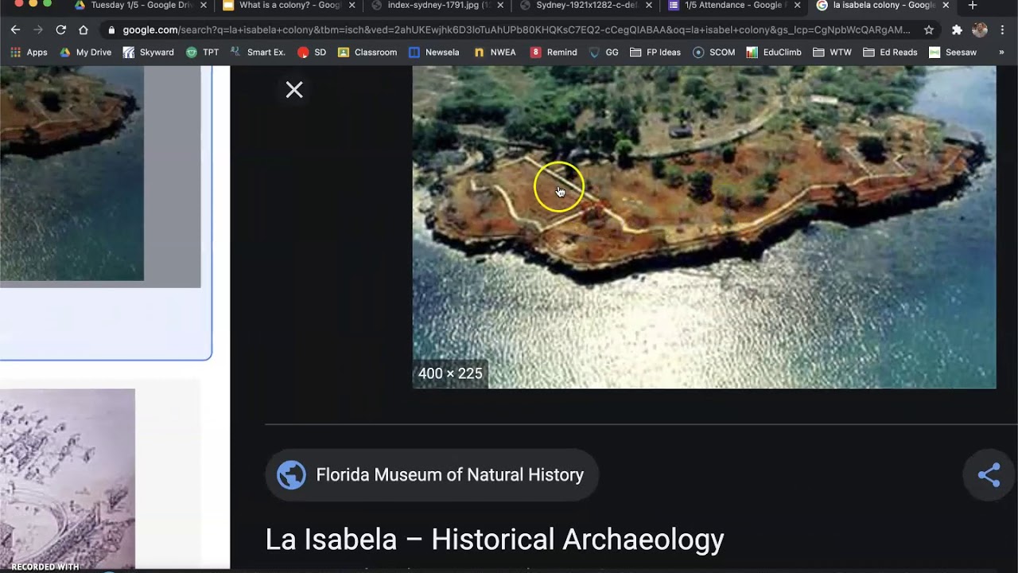Image resolution: width=1018 pixels, height=573 pixels.
Task: Open the sketch drawing thumbnail in results
Action: (68, 477)
